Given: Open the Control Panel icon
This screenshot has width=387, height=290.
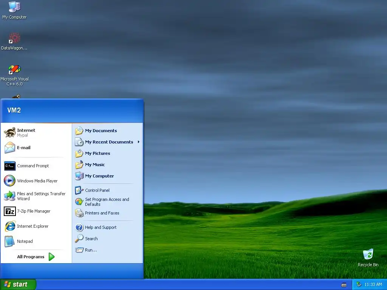Looking at the screenshot, I should pos(79,190).
